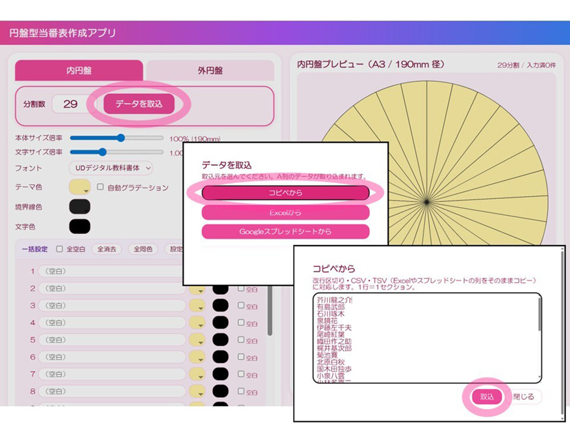This screenshot has width=570, height=427.
Task: Open row 3 black text color swatch
Action: pos(220,305)
